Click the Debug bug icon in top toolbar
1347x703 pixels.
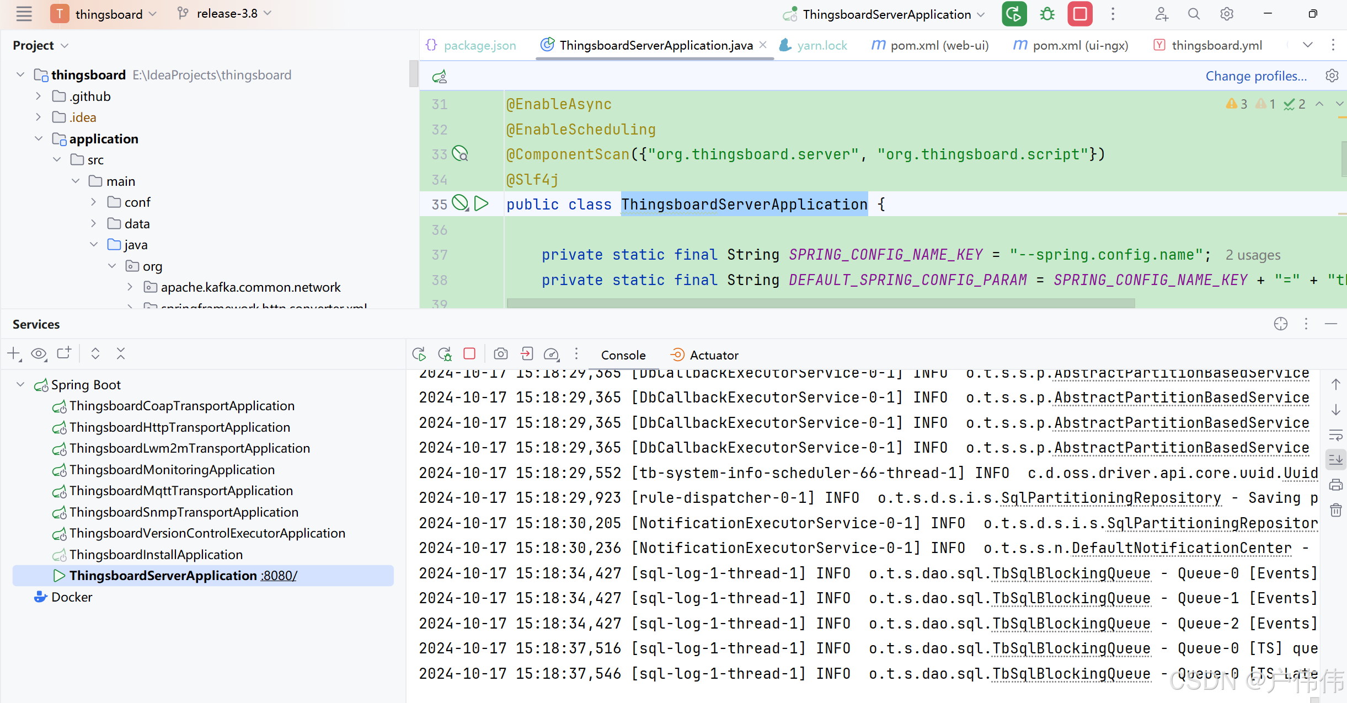pos(1047,14)
